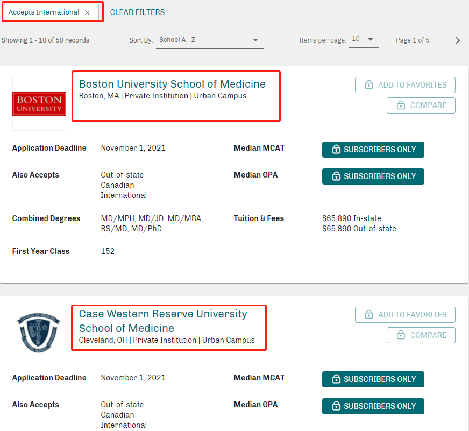Click 'Page 1 of 5' text
The image size is (469, 431).
tap(413, 40)
